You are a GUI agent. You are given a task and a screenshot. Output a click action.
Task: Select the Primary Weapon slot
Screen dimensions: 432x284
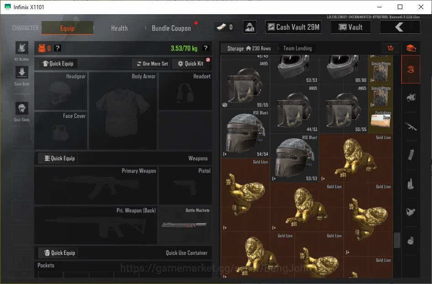click(95, 186)
